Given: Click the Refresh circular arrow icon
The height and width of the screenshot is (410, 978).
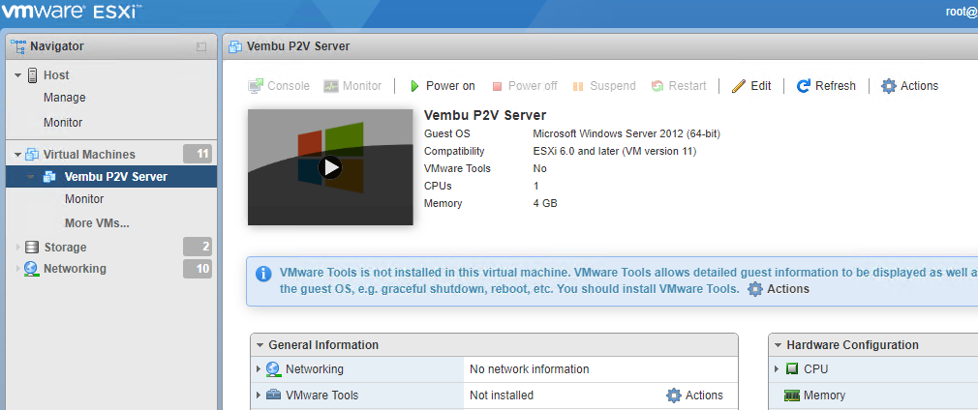Looking at the screenshot, I should click(804, 86).
